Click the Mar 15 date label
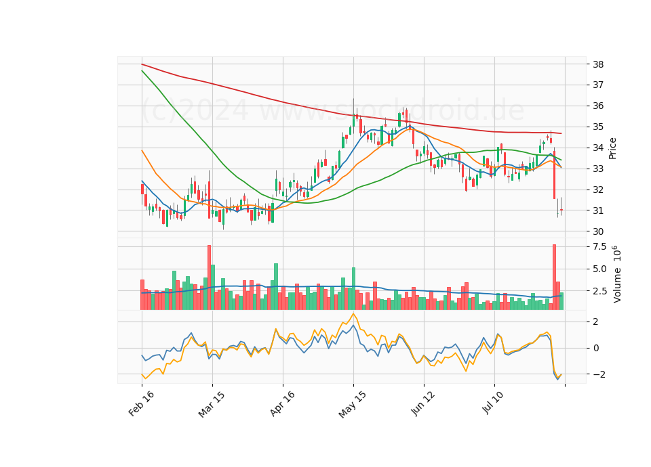This screenshot has height=467, width=651. tap(212, 404)
